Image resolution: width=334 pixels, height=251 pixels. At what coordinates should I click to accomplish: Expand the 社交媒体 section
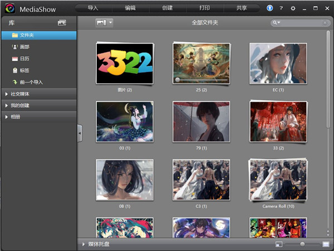click(x=20, y=94)
